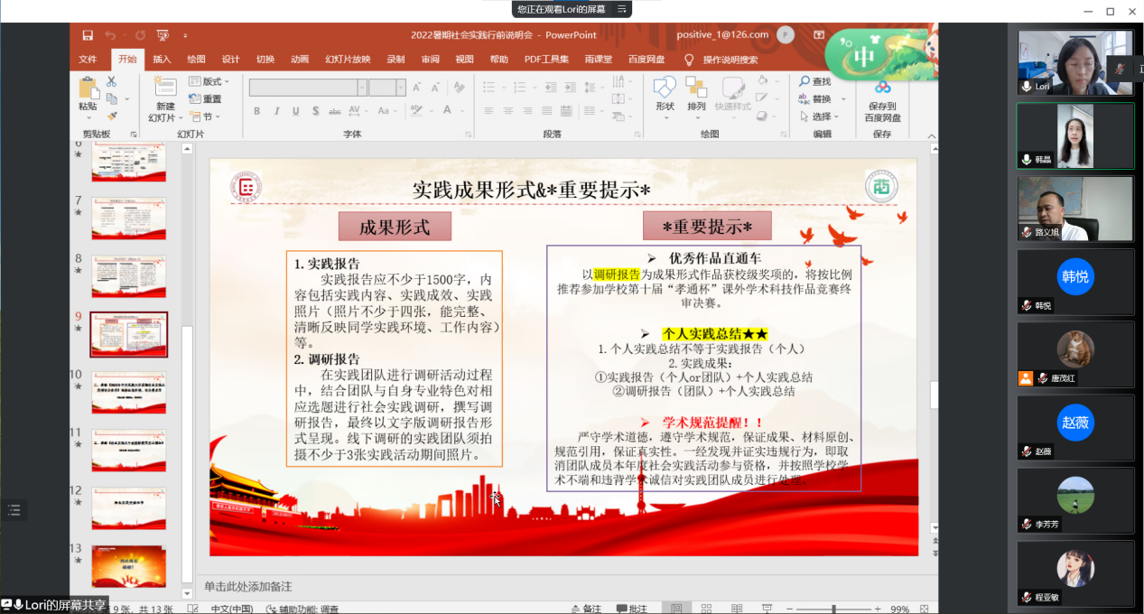Click the Replace button
This screenshot has height=614, width=1144.
coord(822,99)
